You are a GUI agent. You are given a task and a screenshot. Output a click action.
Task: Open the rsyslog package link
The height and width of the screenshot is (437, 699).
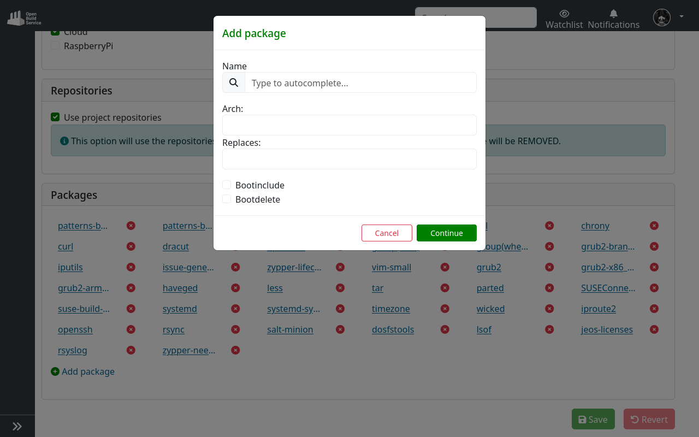point(72,350)
